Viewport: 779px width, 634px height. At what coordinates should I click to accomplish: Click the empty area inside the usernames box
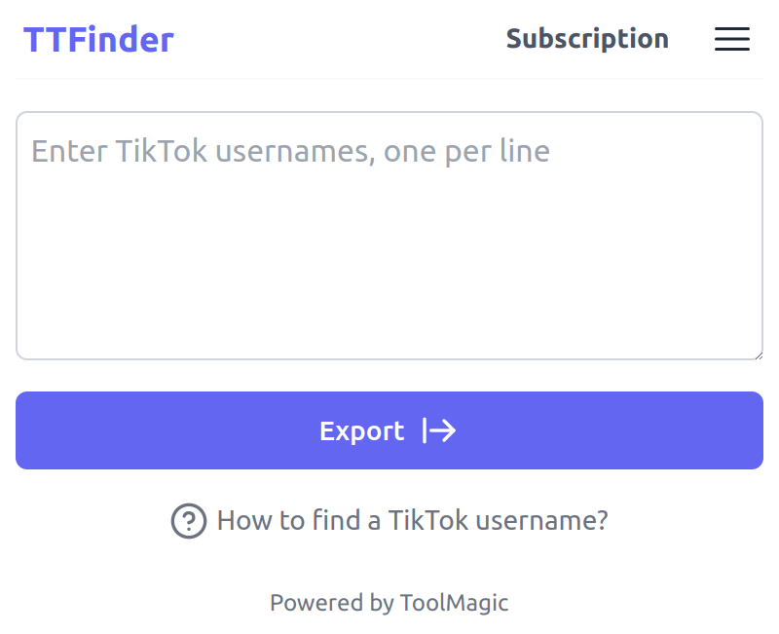(389, 273)
